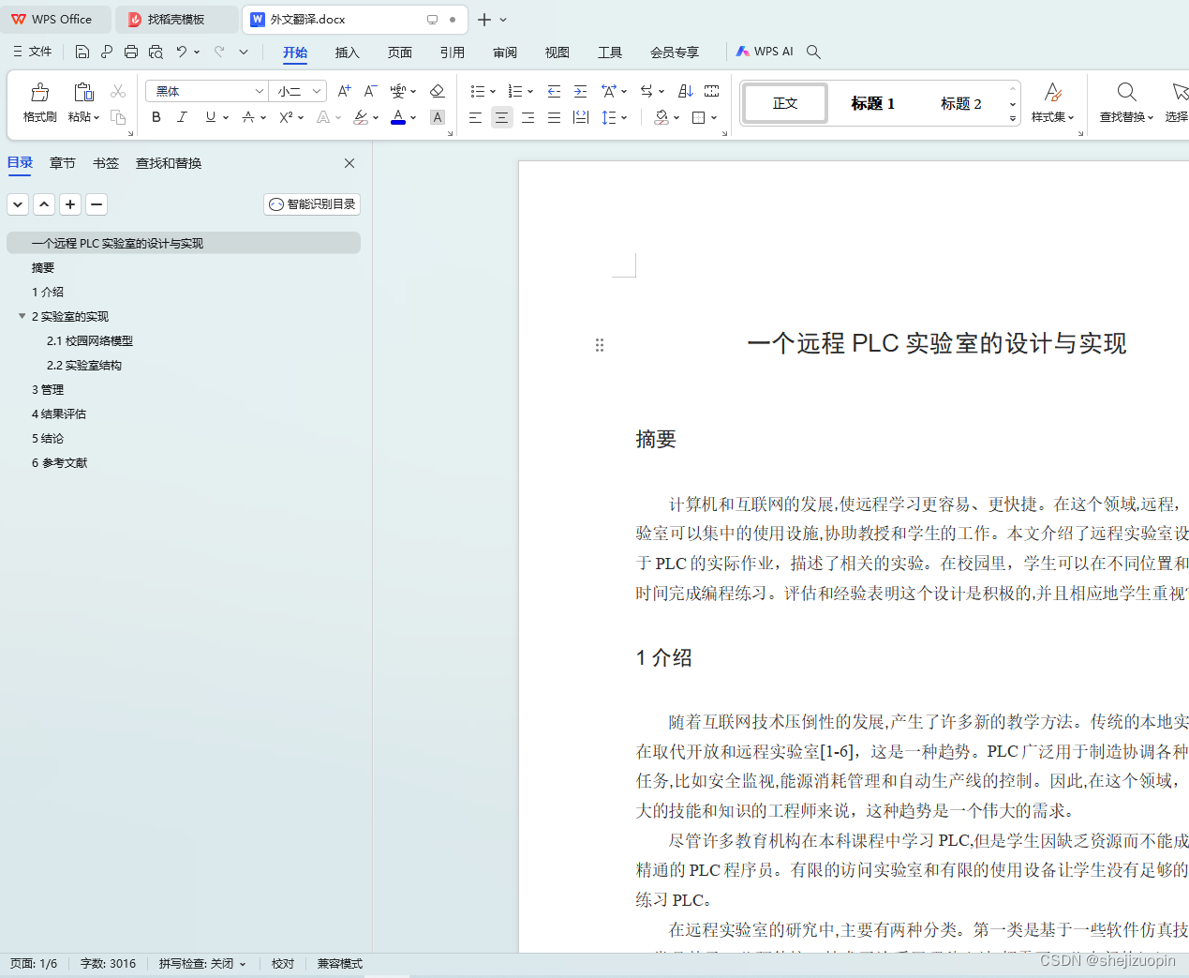Image resolution: width=1189 pixels, height=978 pixels.
Task: Click the Select (选择) cursor icon
Action: coord(1180,91)
